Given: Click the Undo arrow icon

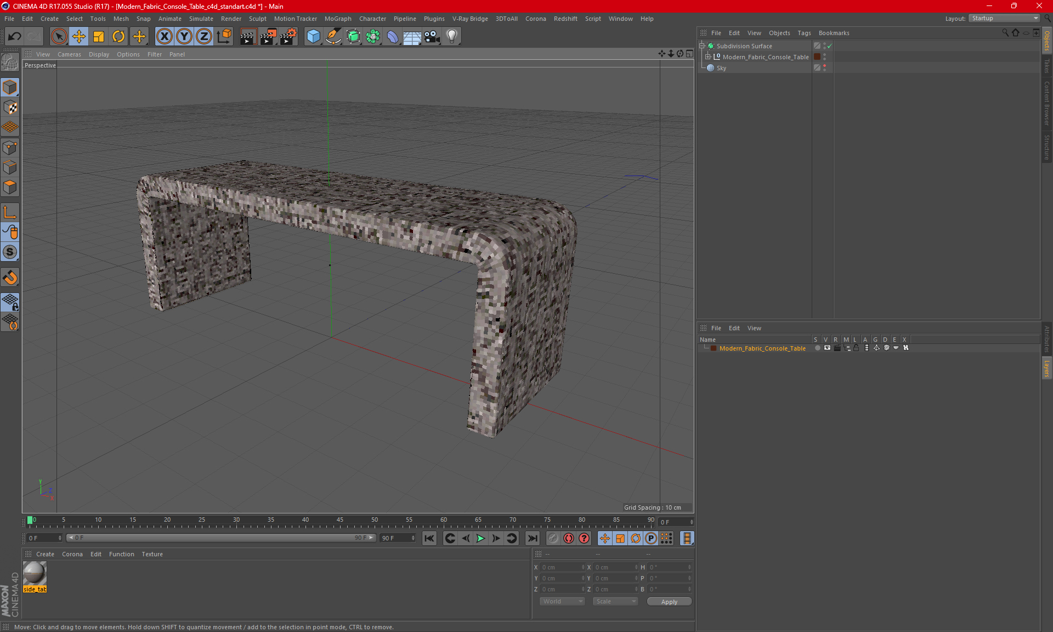Looking at the screenshot, I should pyautogui.click(x=15, y=37).
